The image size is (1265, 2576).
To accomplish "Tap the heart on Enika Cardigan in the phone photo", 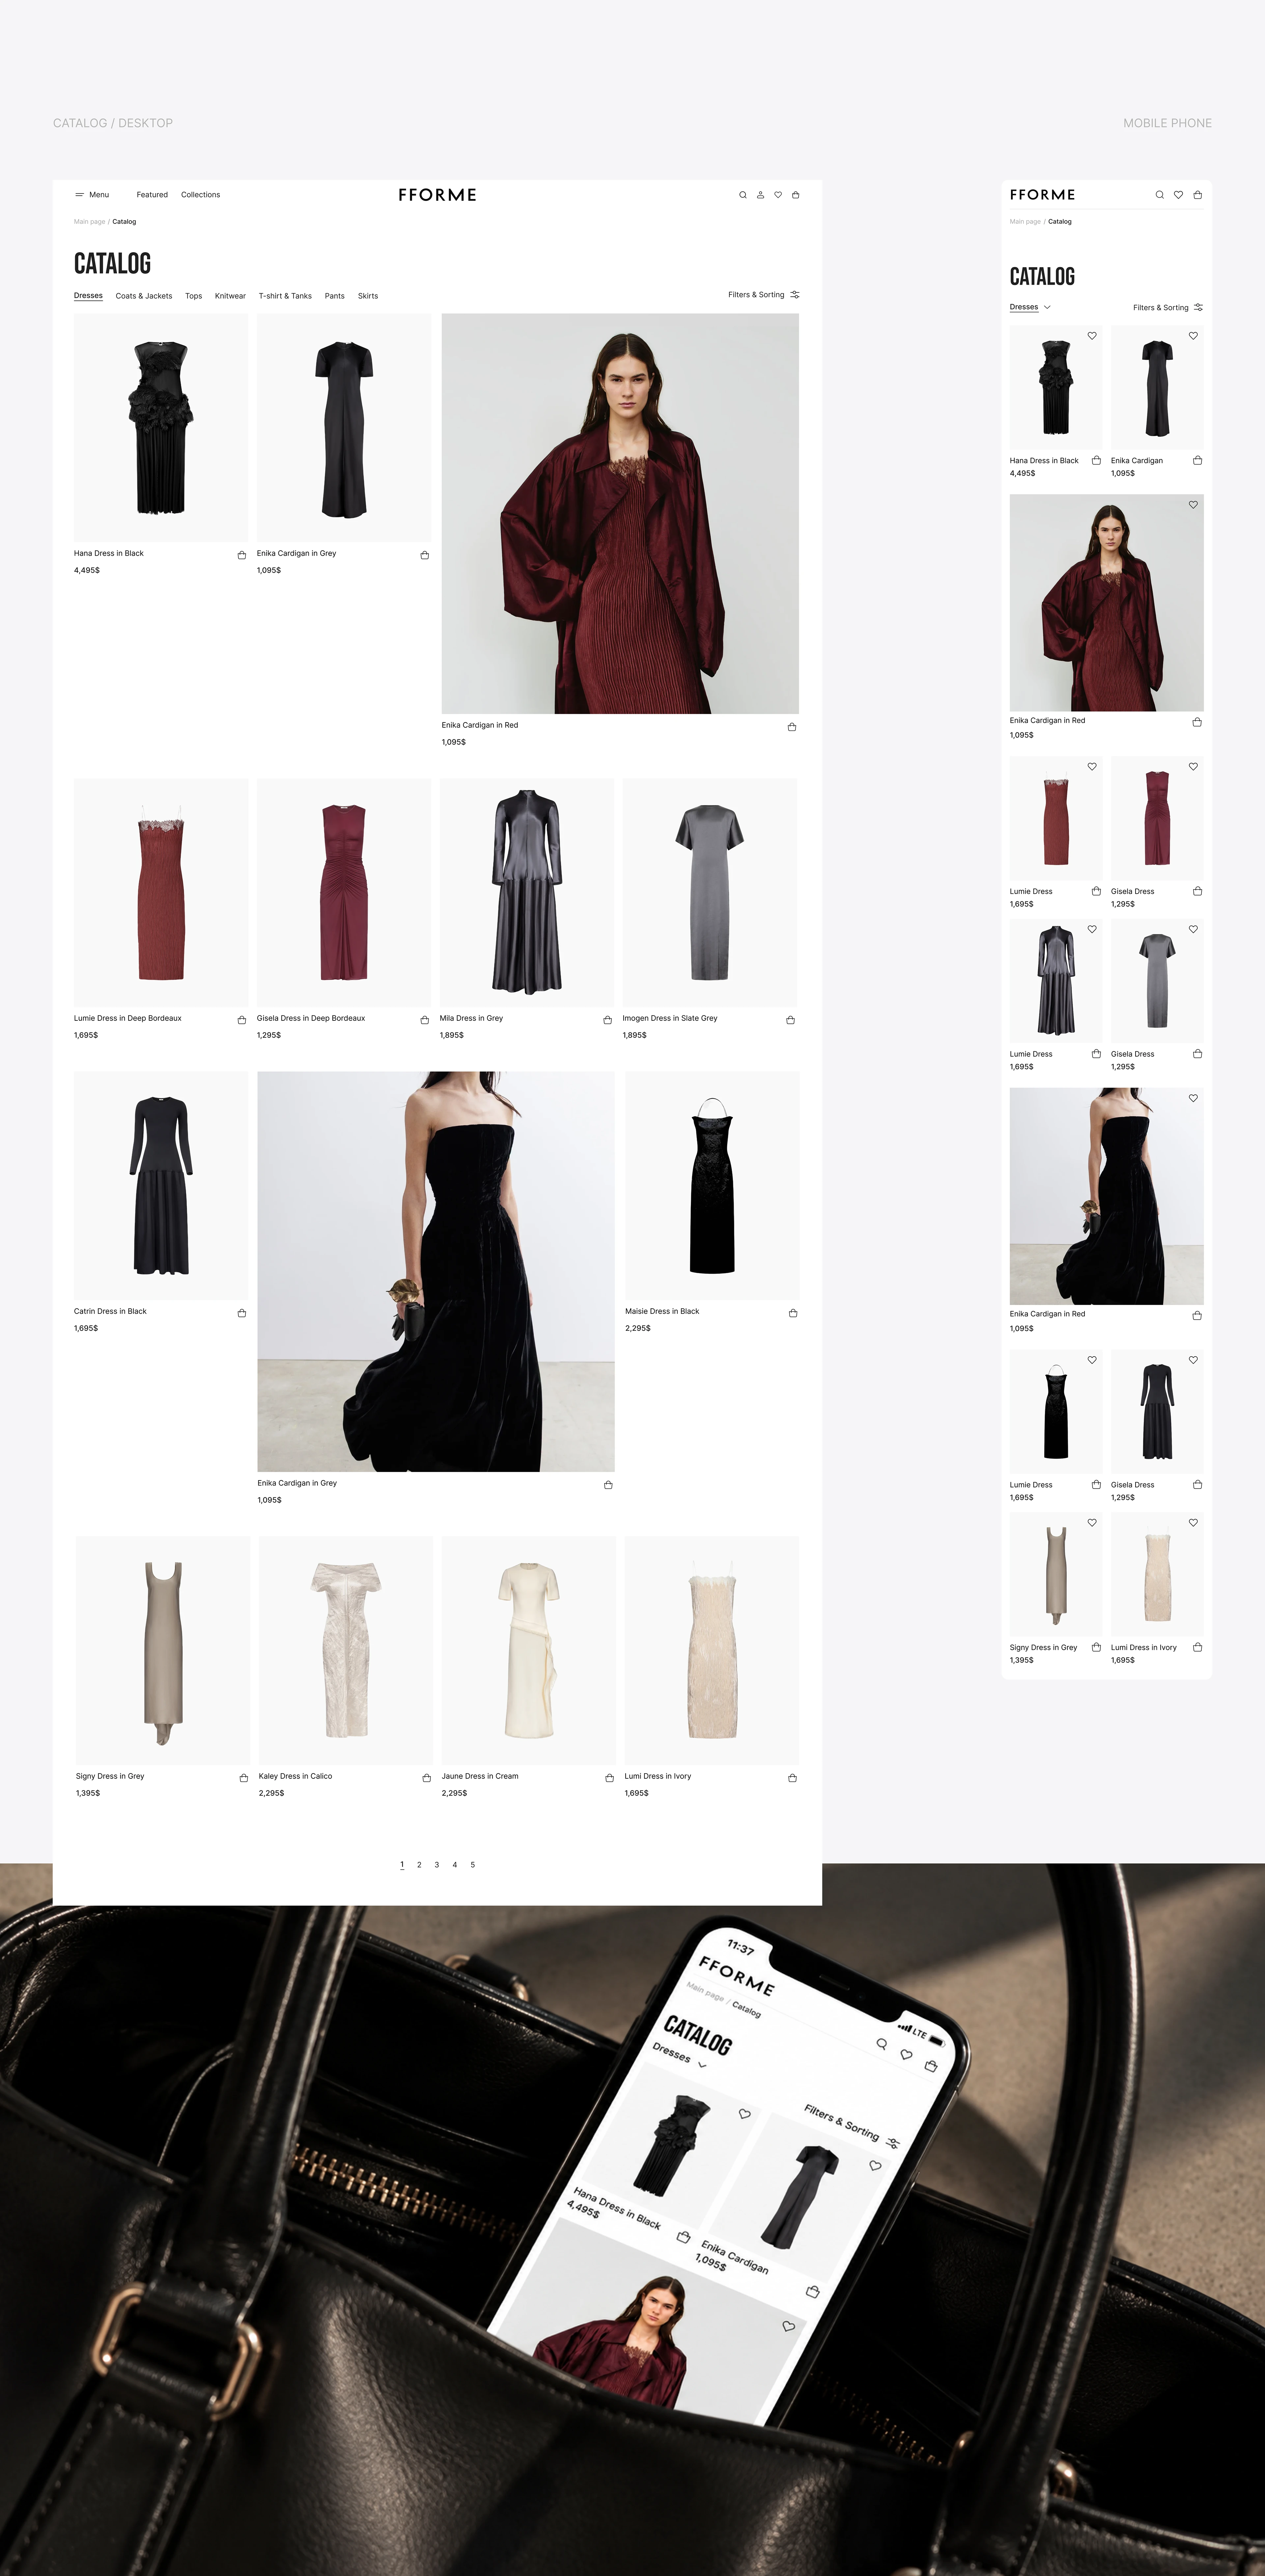I will [875, 2166].
